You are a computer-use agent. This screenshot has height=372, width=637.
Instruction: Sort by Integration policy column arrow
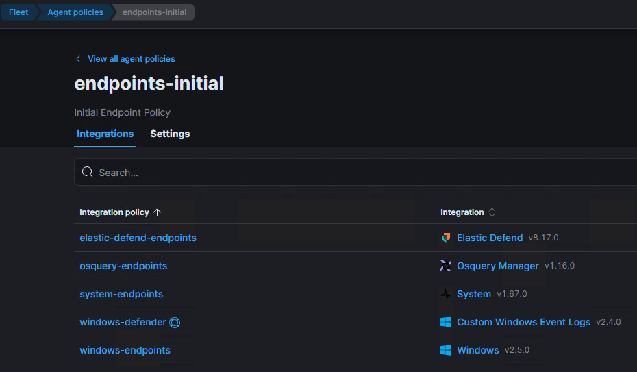point(158,212)
